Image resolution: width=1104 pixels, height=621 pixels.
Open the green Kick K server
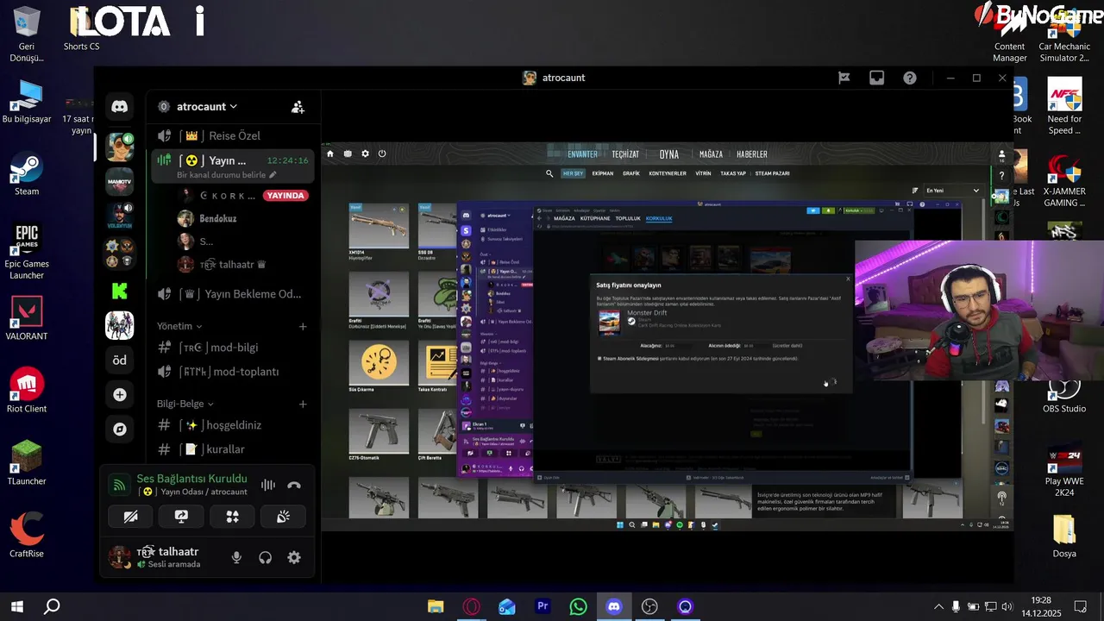click(120, 291)
